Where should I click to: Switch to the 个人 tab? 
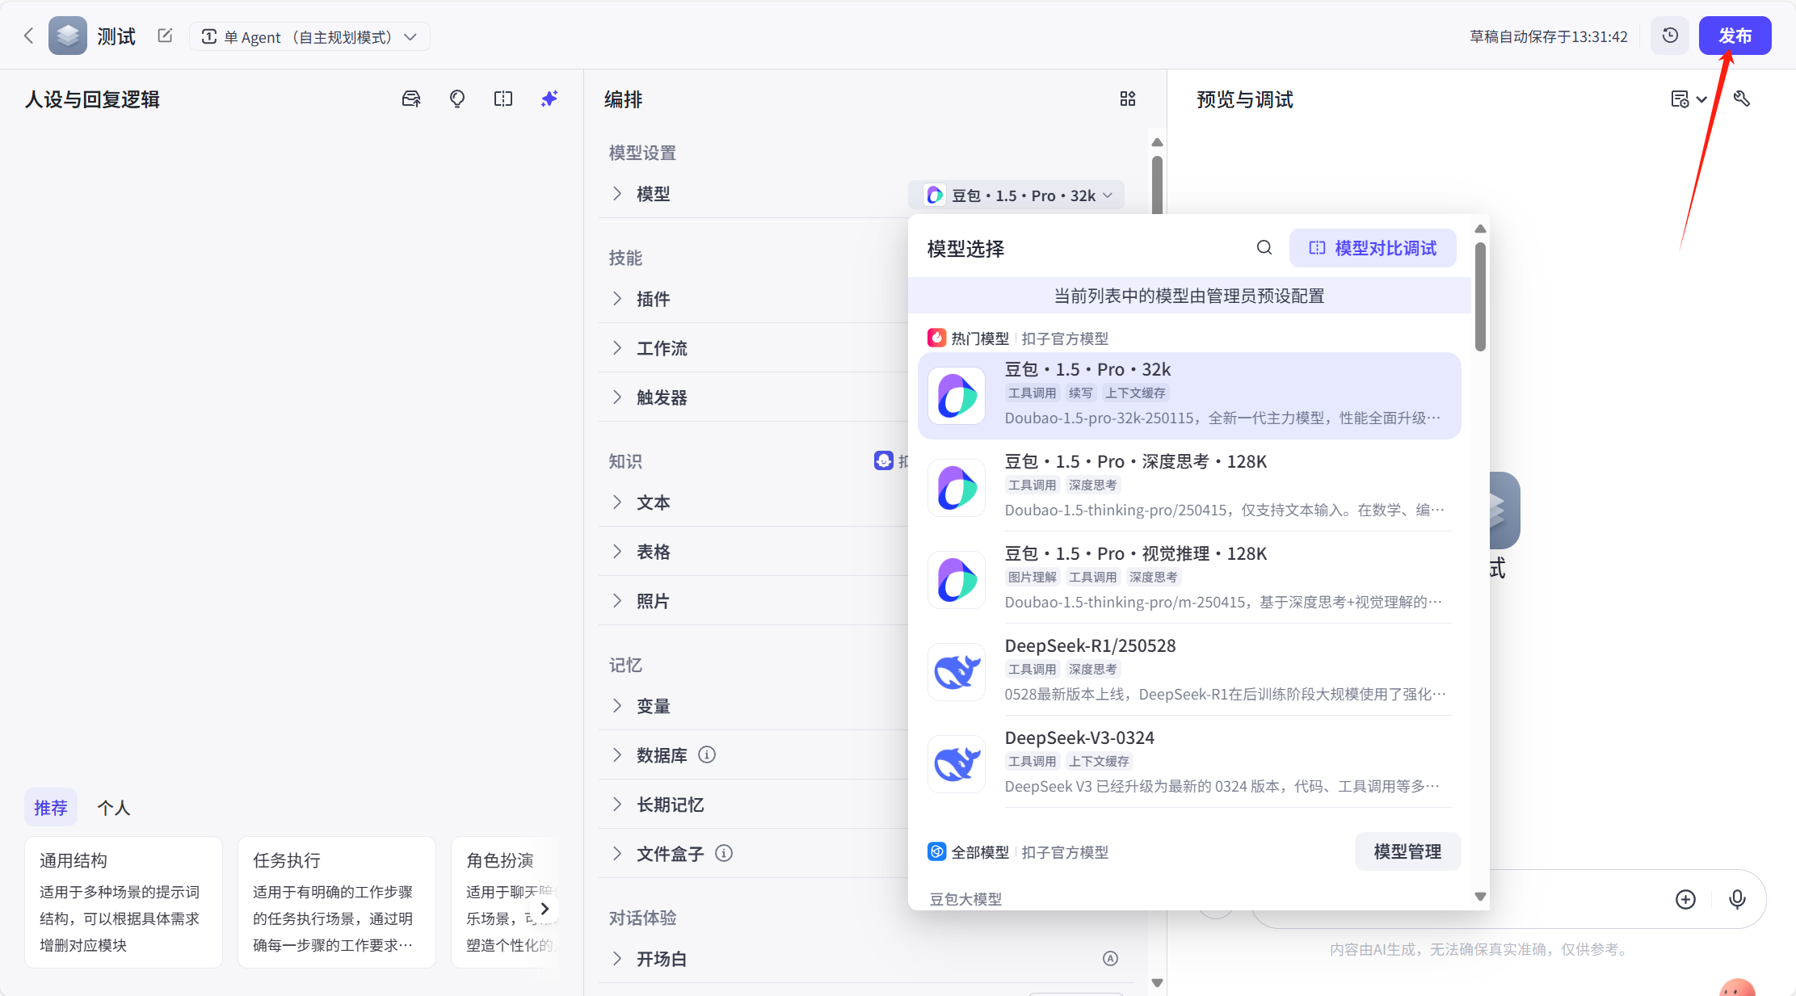[x=114, y=807]
